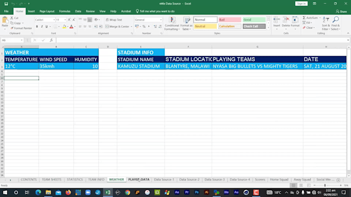This screenshot has width=351, height=197.
Task: Toggle Underline formatting
Action: (x=46, y=27)
